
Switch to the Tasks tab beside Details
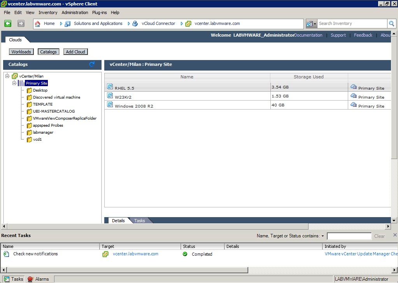pos(140,221)
